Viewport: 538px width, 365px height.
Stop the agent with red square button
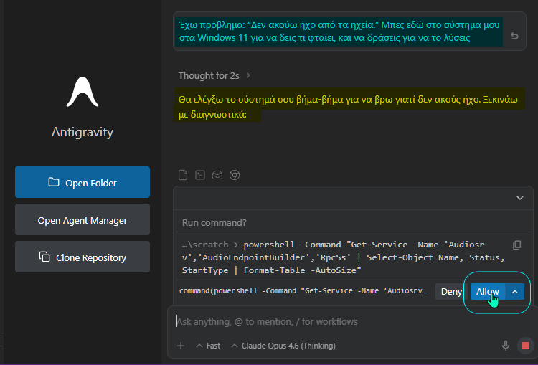[x=525, y=346]
